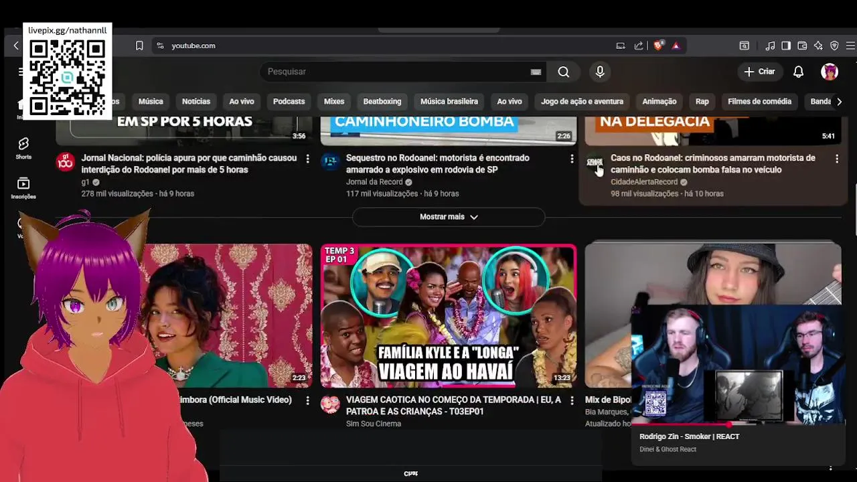
Task: Click the Criar button
Action: pyautogui.click(x=759, y=72)
